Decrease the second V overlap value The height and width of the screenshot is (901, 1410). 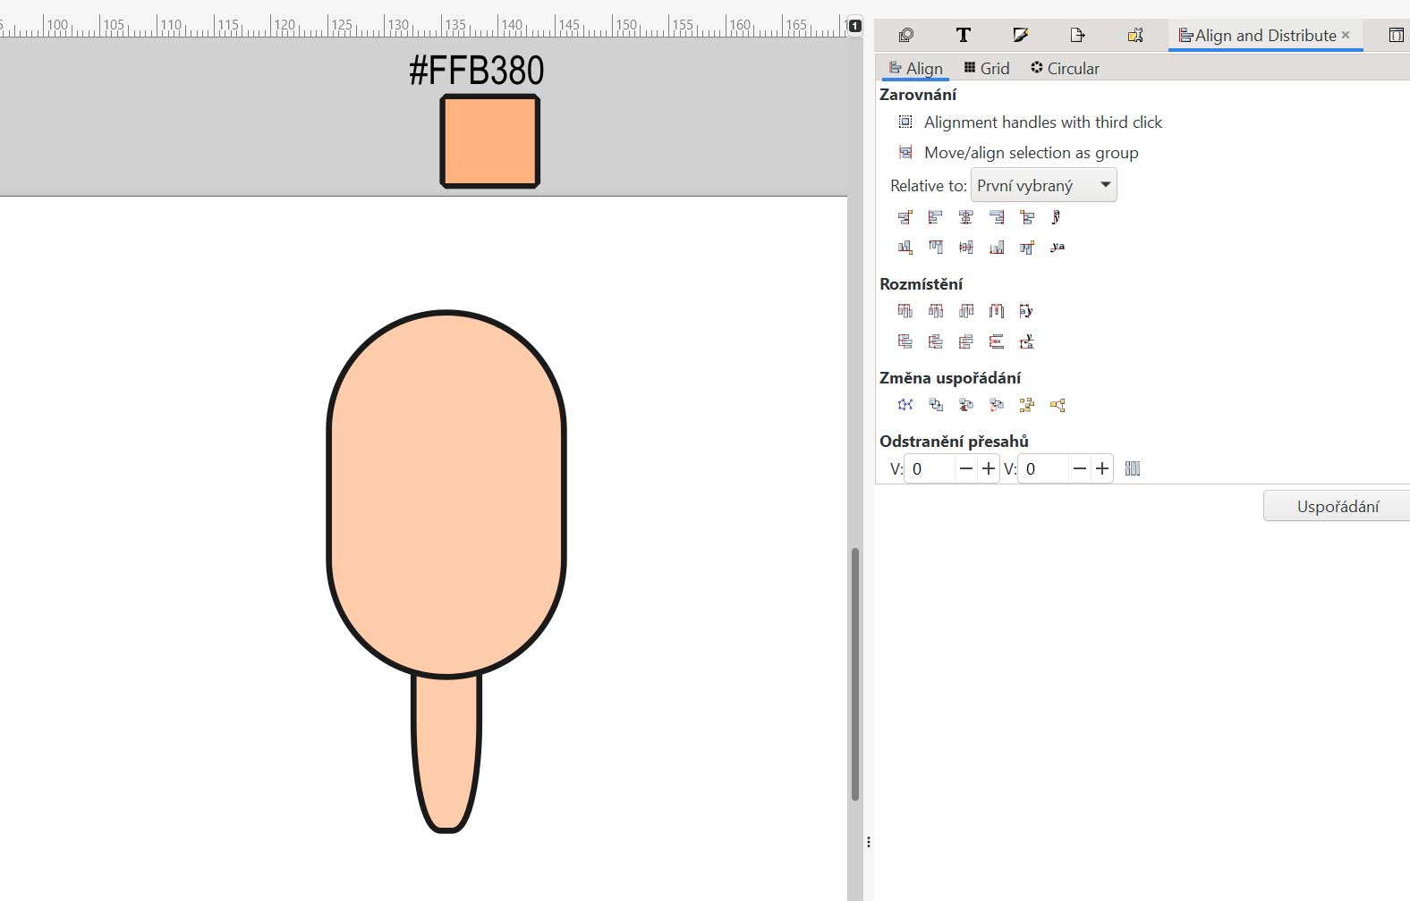1080,468
